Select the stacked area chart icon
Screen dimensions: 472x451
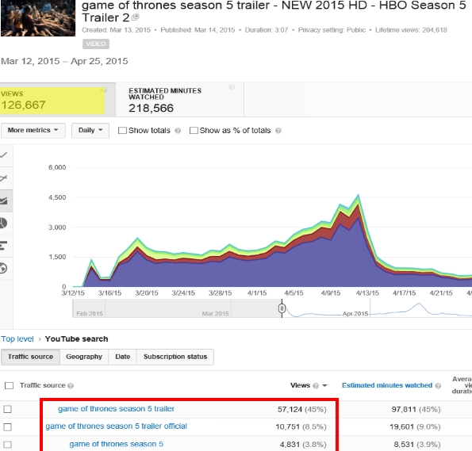(4, 201)
